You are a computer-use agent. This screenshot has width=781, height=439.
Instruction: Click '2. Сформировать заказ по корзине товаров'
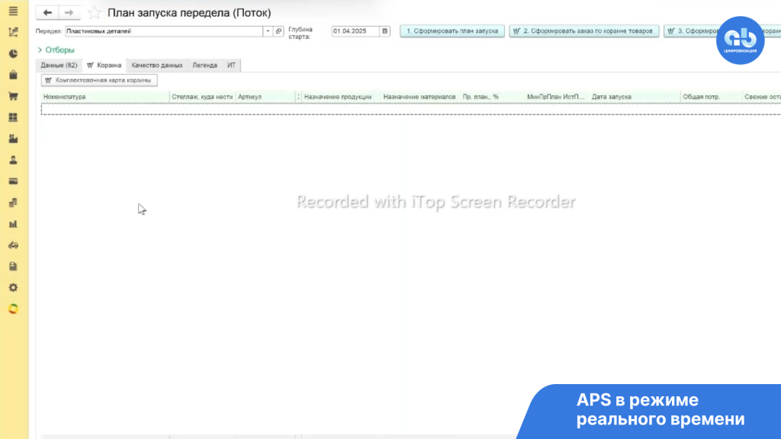[x=583, y=30]
